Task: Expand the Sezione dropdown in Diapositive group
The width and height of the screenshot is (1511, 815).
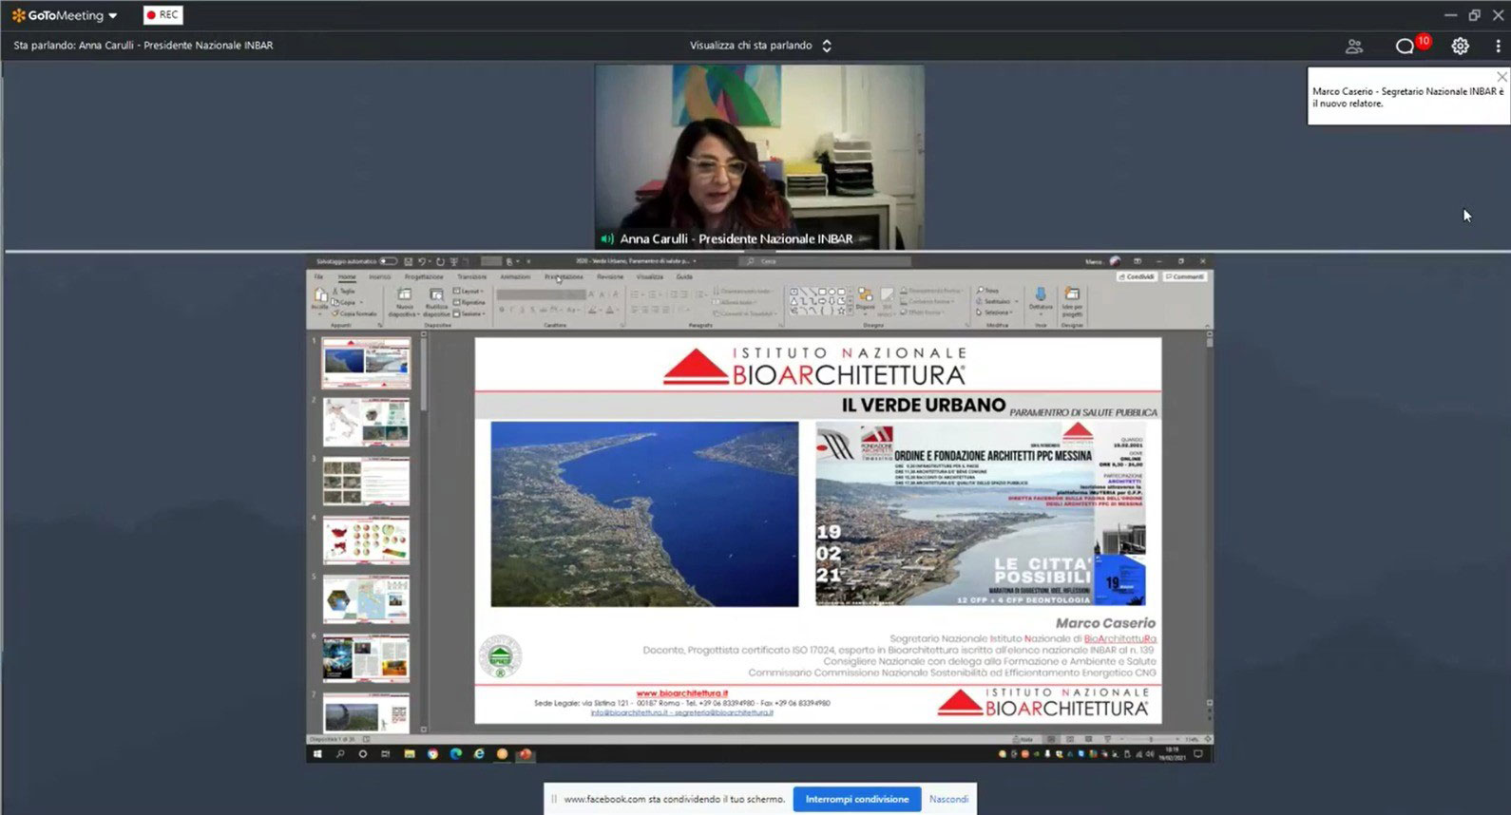Action: (x=469, y=313)
